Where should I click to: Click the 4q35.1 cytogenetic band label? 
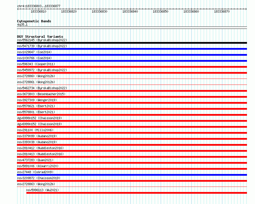[x=22, y=25]
